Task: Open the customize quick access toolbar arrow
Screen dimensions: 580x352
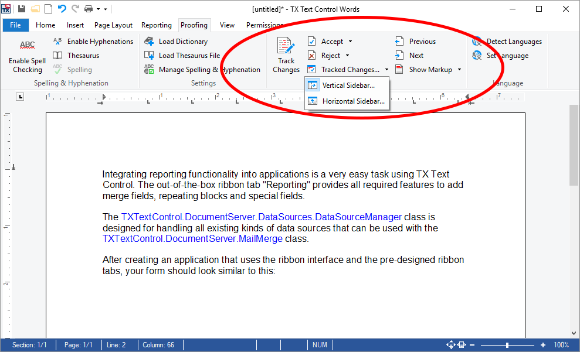Action: click(x=106, y=9)
